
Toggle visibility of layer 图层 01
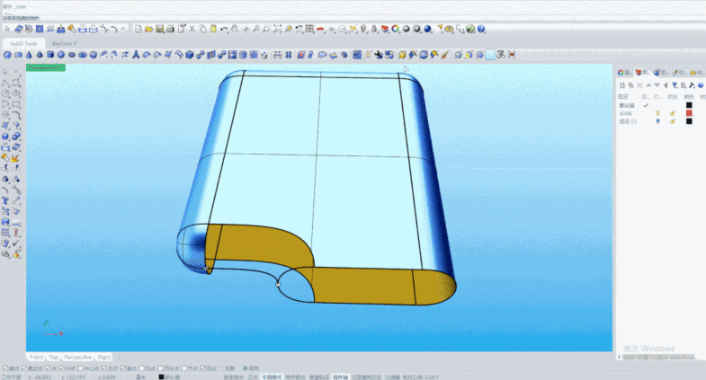(658, 121)
